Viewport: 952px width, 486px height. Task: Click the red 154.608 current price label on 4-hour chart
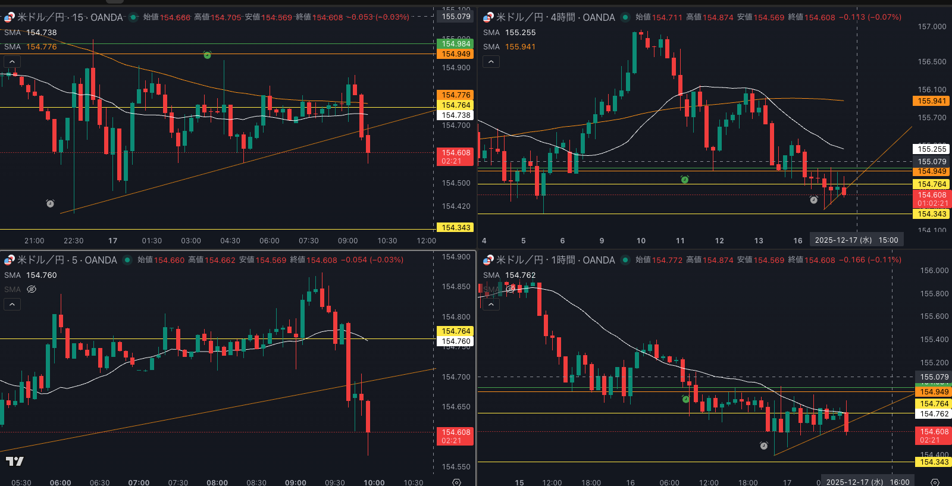[x=932, y=199]
